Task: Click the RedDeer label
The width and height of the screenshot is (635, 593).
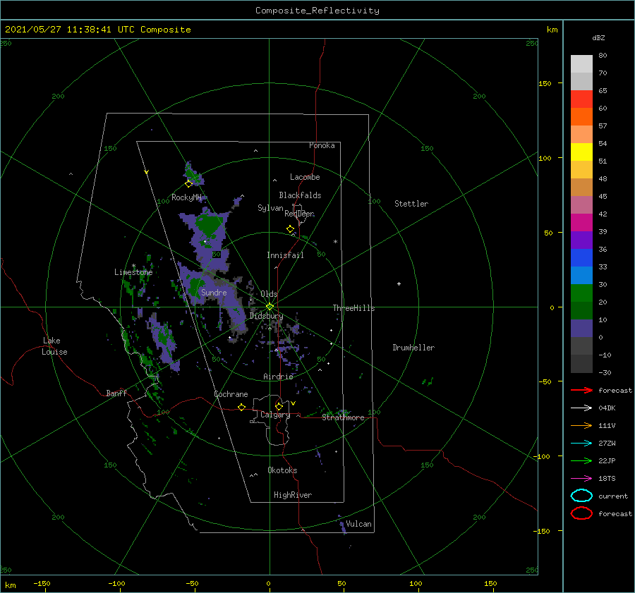Action: (x=299, y=214)
